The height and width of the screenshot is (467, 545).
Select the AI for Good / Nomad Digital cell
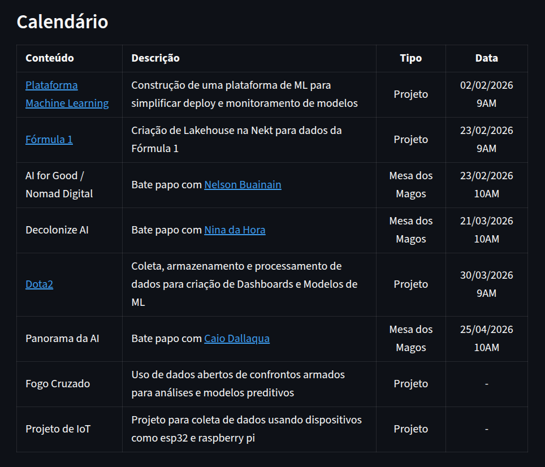[x=59, y=185]
